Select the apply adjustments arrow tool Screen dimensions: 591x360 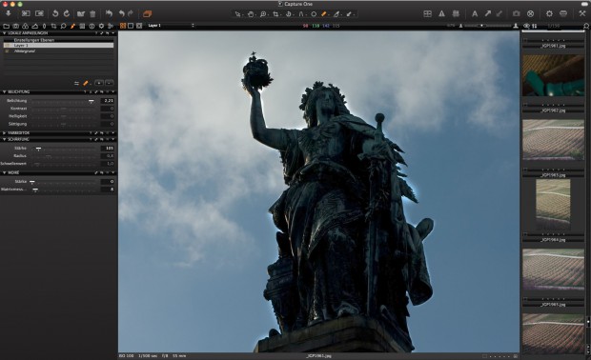tap(349, 14)
